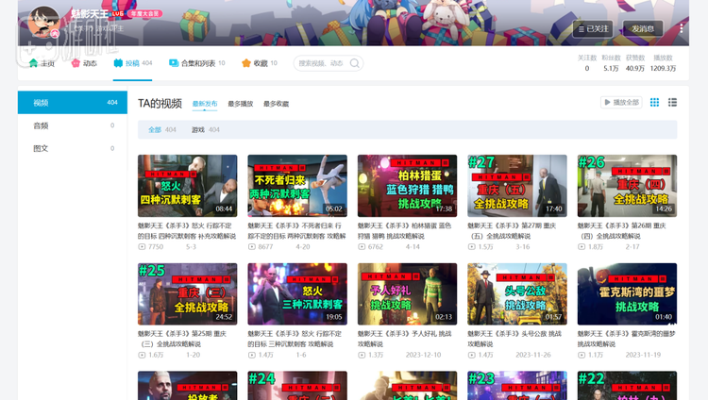Open the 主页 home tab icon
The height and width of the screenshot is (400, 708).
tap(34, 63)
